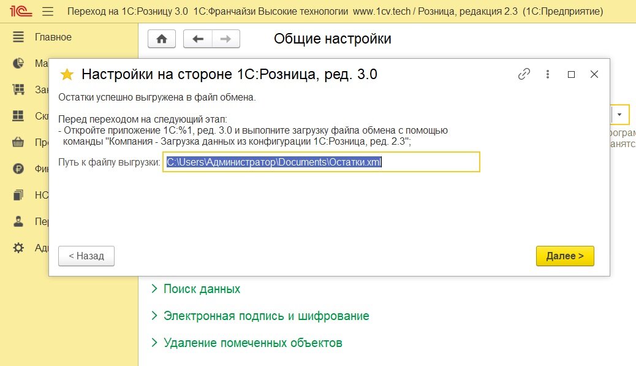Open the Главное section

click(53, 37)
